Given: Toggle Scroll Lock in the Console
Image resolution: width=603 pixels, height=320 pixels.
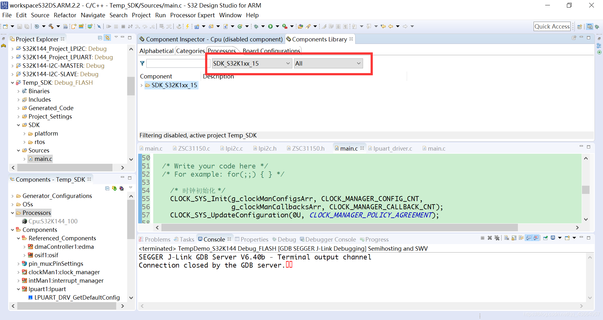Looking at the screenshot, I should (x=514, y=238).
